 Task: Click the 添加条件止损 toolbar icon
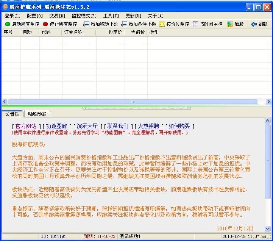124,24
